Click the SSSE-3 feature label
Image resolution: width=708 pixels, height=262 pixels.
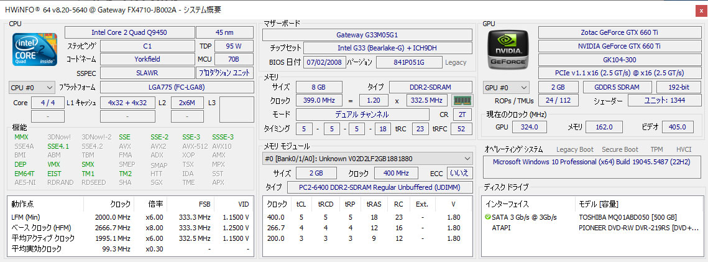(x=223, y=138)
